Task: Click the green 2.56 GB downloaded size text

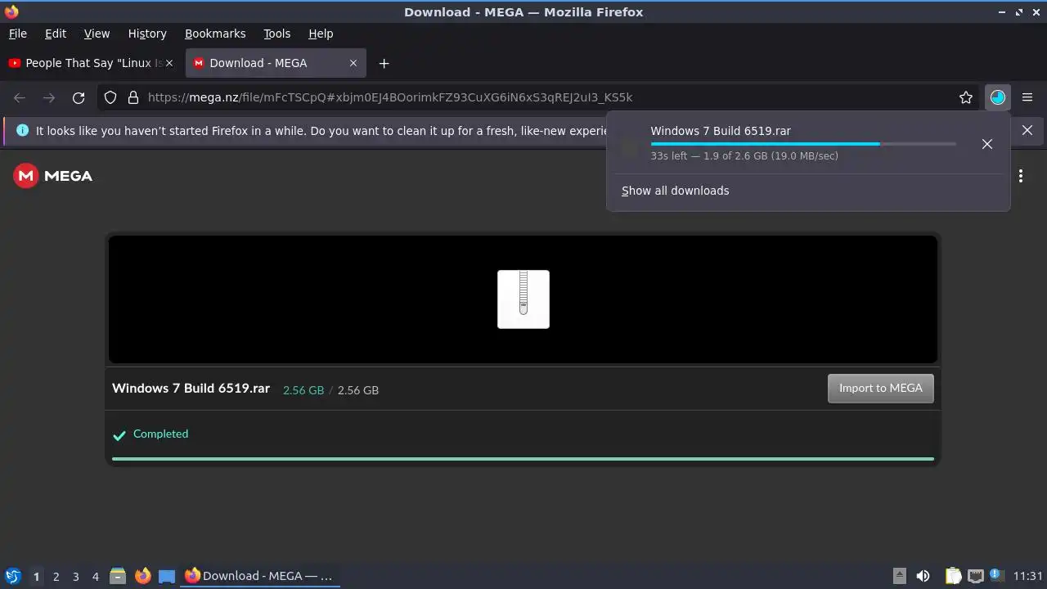Action: (303, 390)
